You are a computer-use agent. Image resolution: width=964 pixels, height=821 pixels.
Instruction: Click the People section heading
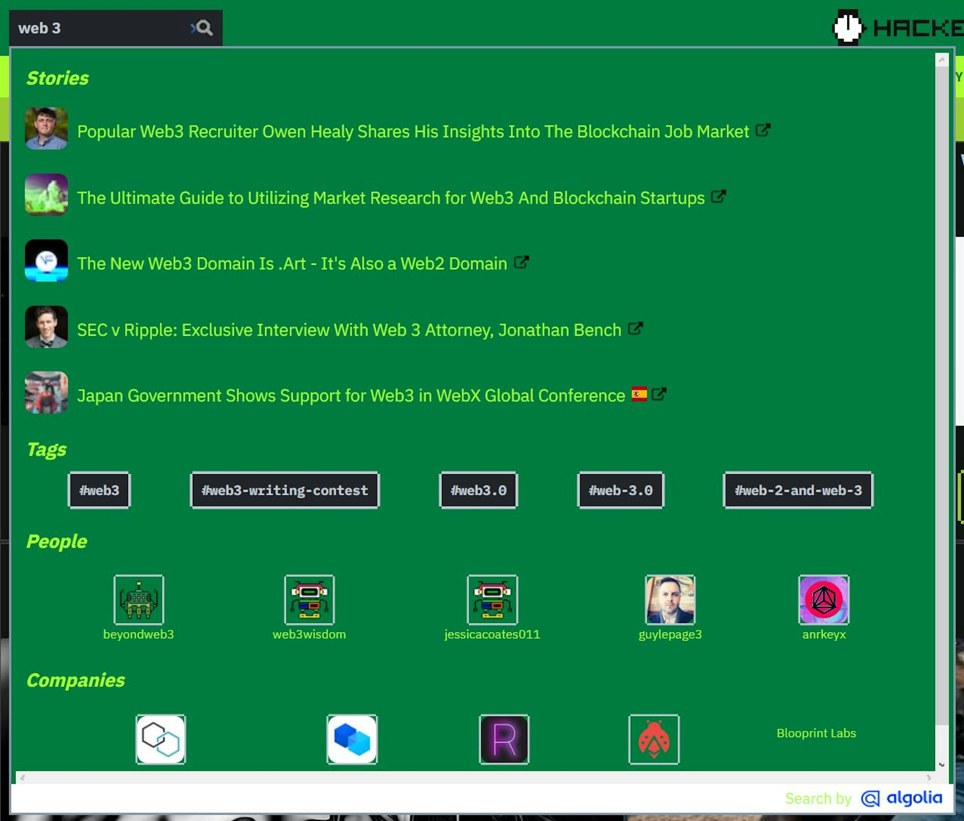point(57,541)
